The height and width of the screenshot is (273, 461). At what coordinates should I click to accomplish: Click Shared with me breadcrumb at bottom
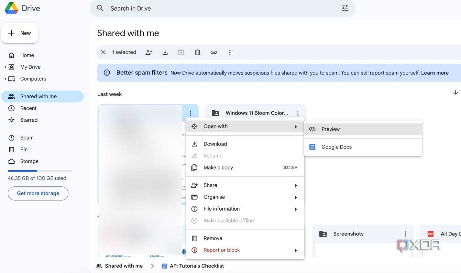click(x=124, y=266)
